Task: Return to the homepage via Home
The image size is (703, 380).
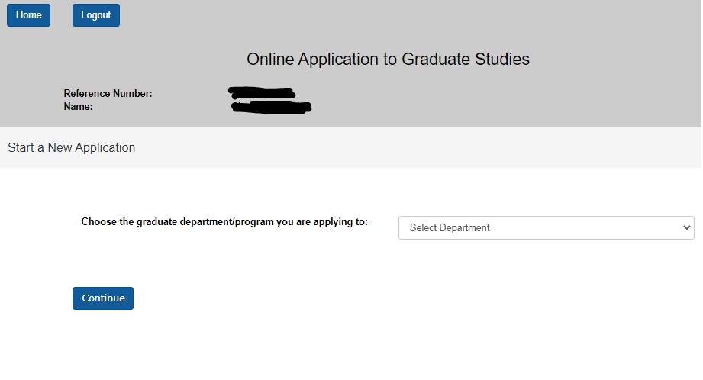Action: point(28,15)
